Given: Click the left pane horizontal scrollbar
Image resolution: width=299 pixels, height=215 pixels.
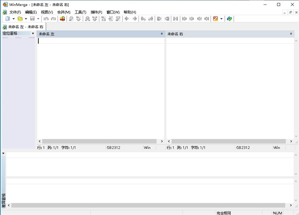Looking at the screenshot, I should pos(100,141).
